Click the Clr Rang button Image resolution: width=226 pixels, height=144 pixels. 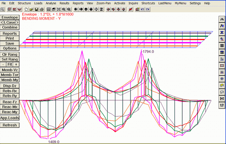pyautogui.click(x=10, y=54)
